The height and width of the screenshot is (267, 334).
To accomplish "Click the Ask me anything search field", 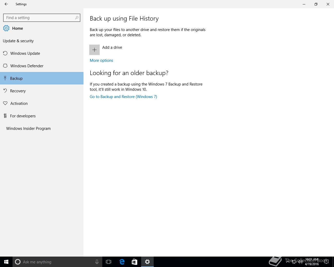I will 57,262.
